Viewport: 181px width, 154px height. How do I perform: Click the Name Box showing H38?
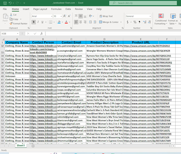click(10, 34)
